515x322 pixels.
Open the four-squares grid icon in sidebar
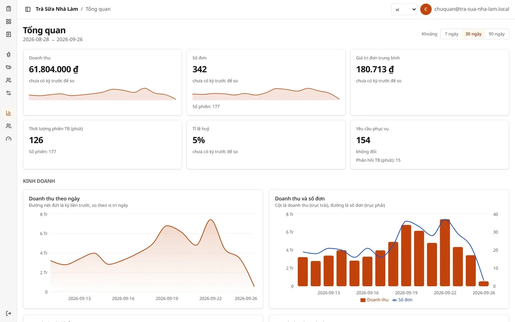tap(9, 22)
